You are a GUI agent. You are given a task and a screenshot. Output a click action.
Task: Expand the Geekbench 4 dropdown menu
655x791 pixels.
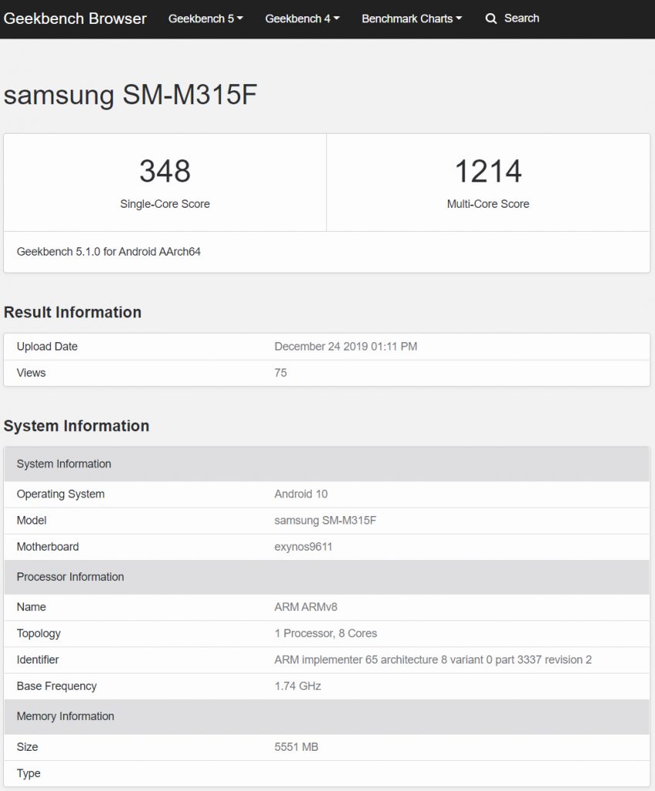(x=302, y=19)
